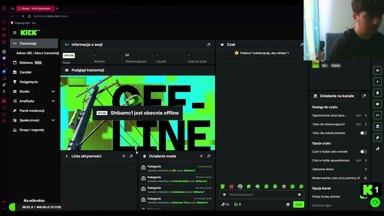Click the Kick logo
Image resolution: width=384 pixels, height=216 pixels.
point(30,32)
